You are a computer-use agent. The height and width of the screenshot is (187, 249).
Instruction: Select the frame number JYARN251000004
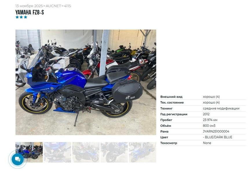[216, 131]
